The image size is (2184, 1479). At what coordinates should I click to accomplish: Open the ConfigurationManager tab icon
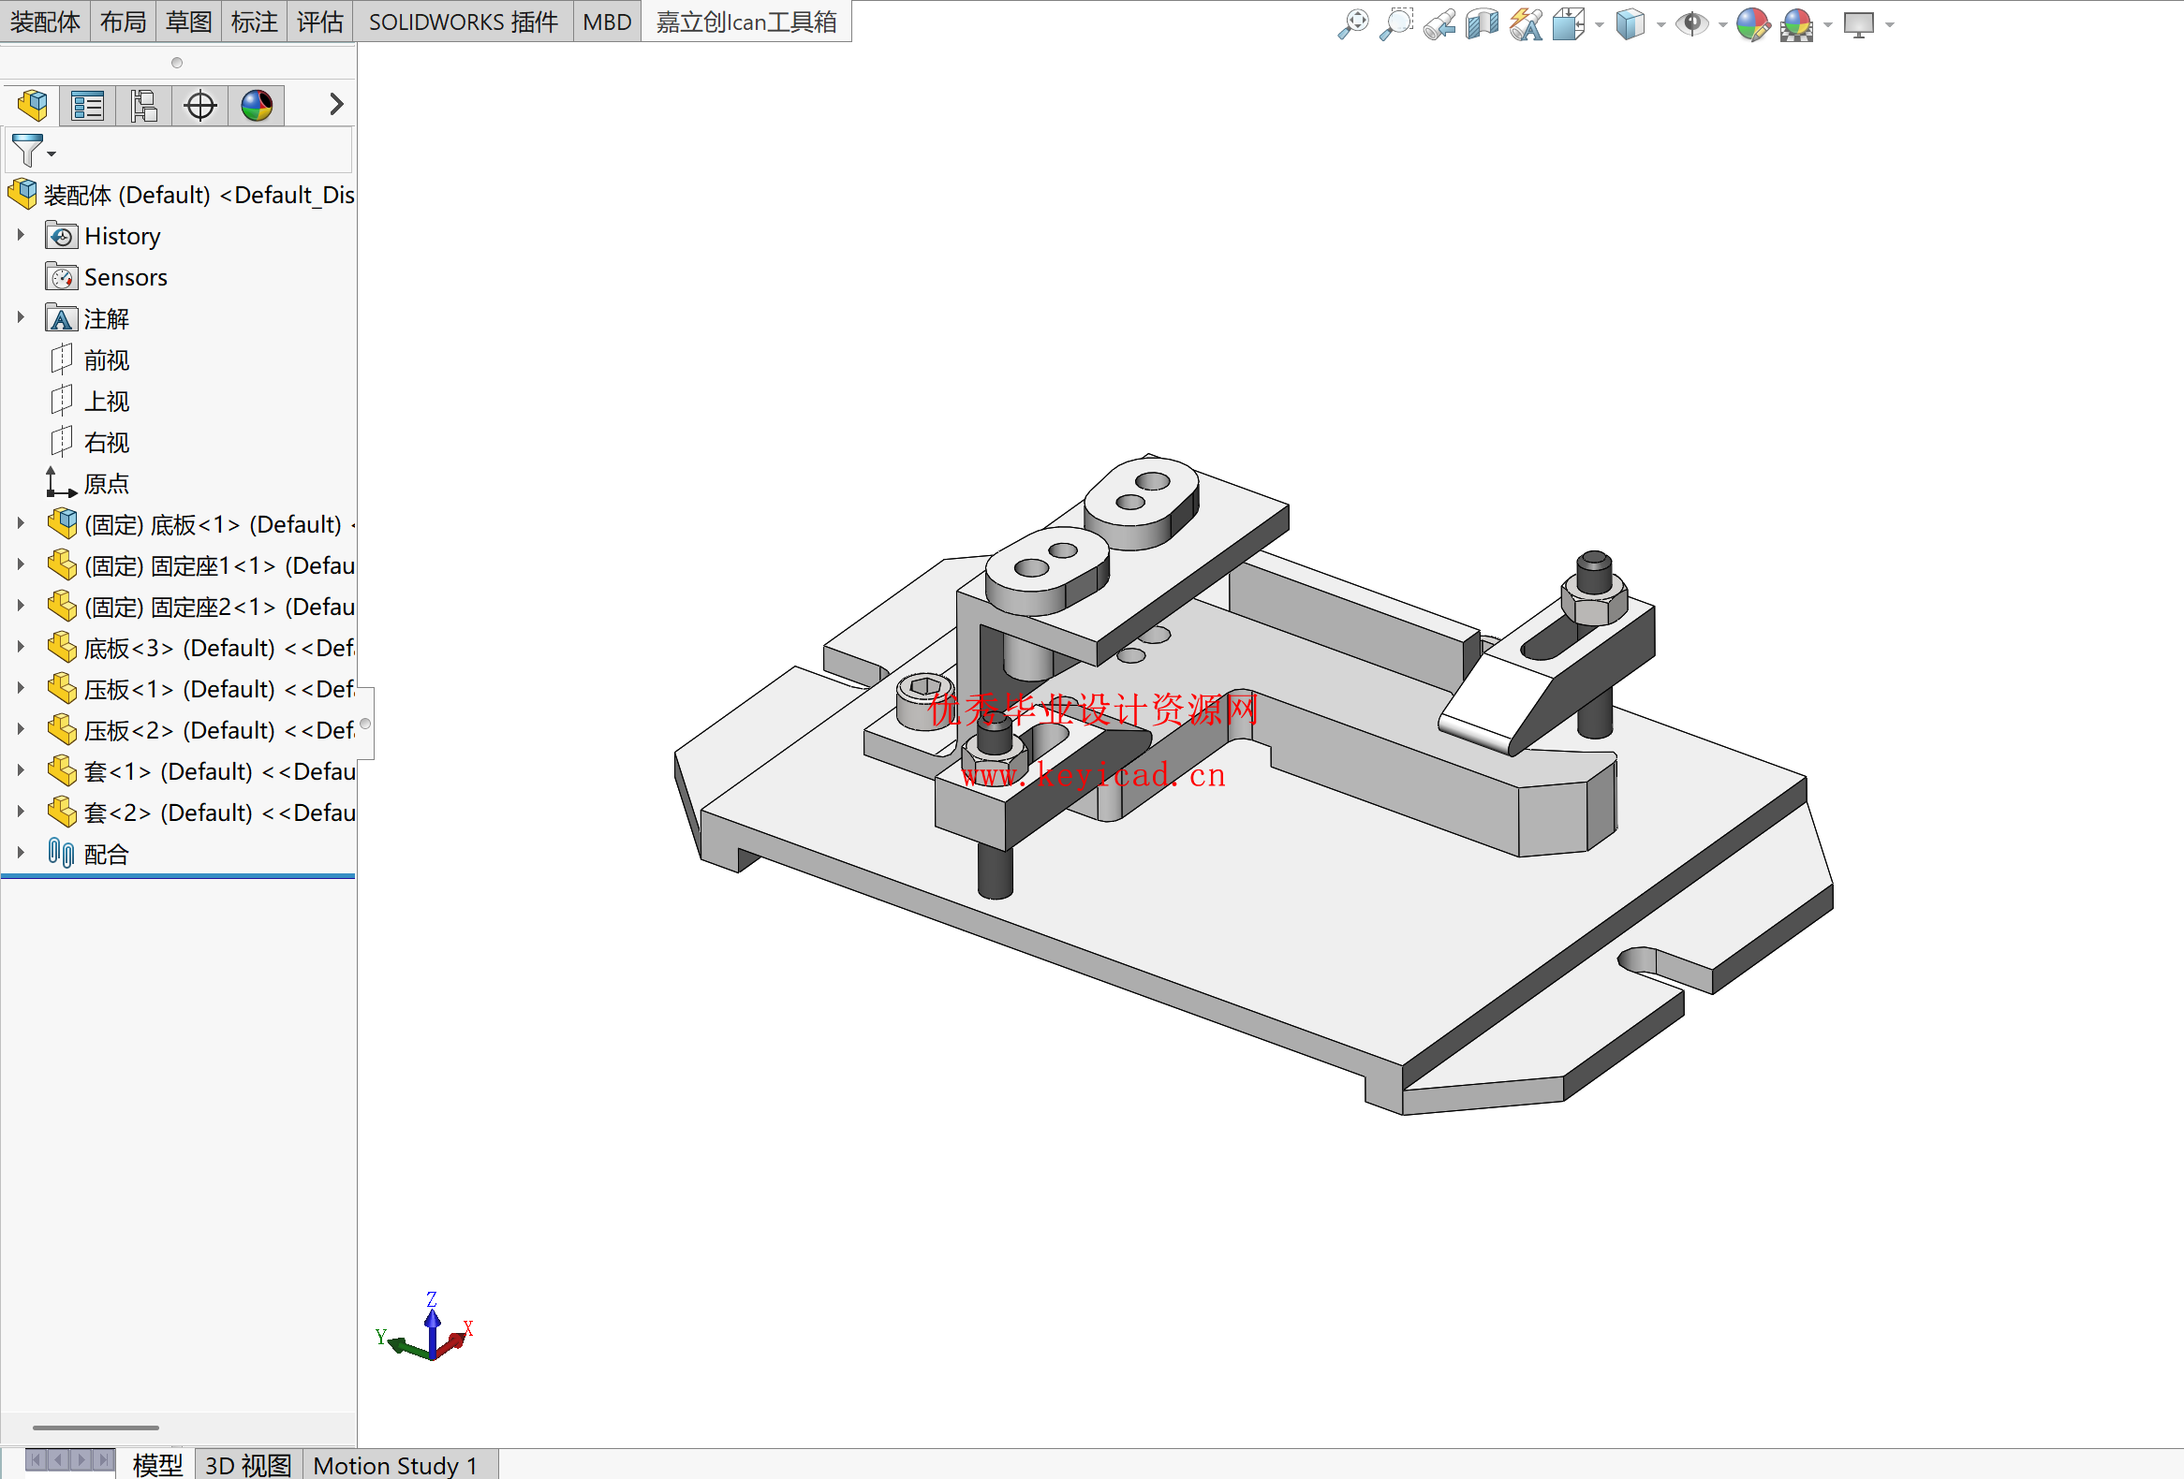click(x=144, y=104)
